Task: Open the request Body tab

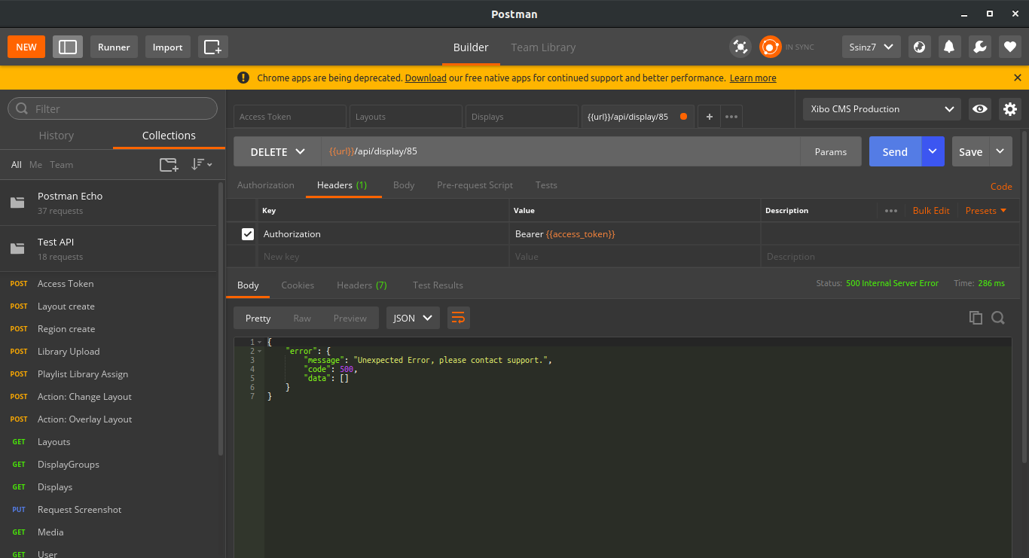Action: click(404, 185)
